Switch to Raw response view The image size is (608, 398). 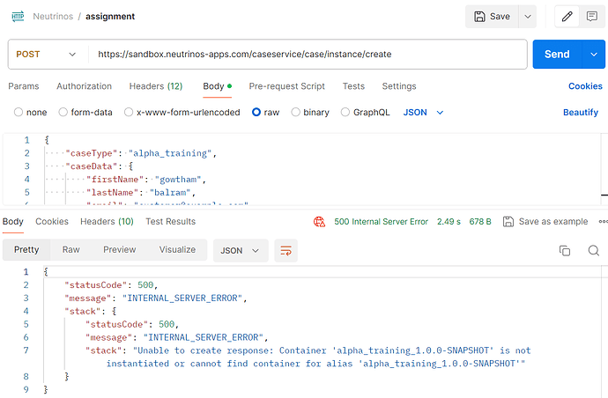(70, 249)
